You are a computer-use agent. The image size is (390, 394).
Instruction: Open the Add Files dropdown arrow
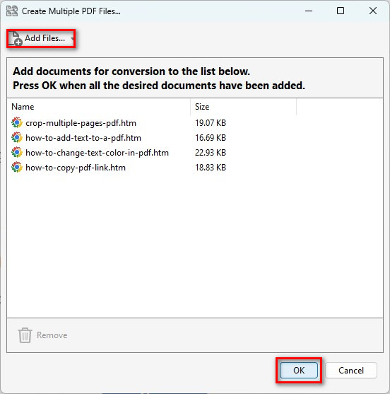click(72, 39)
